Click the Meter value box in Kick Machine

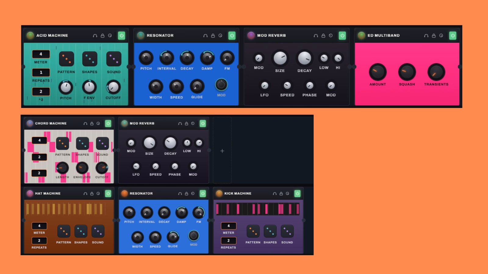click(x=228, y=226)
